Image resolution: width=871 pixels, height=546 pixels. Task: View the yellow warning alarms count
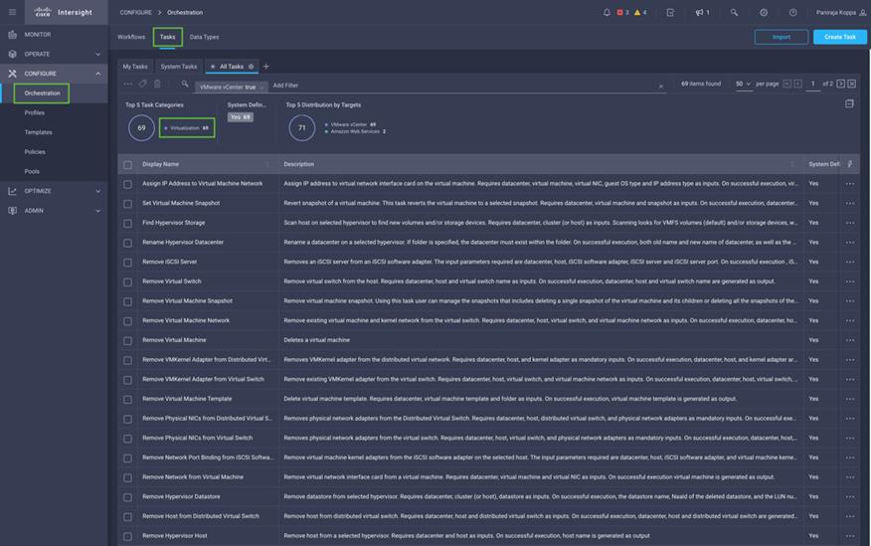point(640,12)
